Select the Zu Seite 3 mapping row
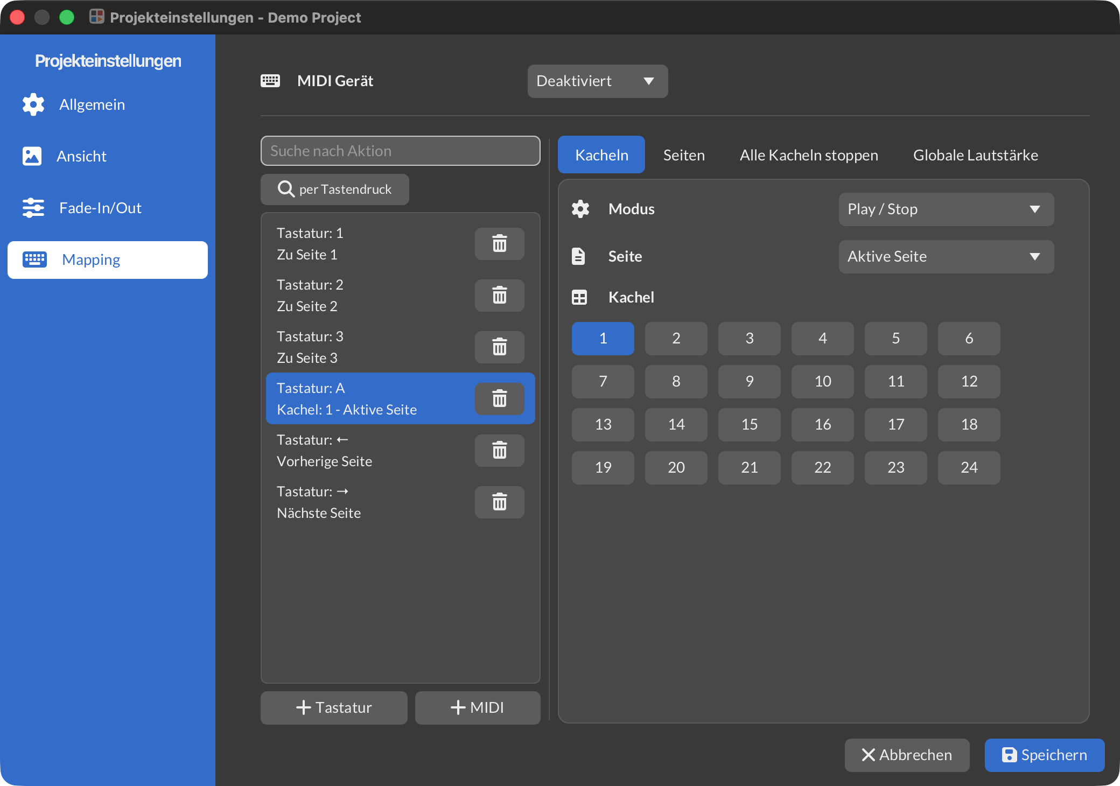1120x786 pixels. tap(400, 347)
